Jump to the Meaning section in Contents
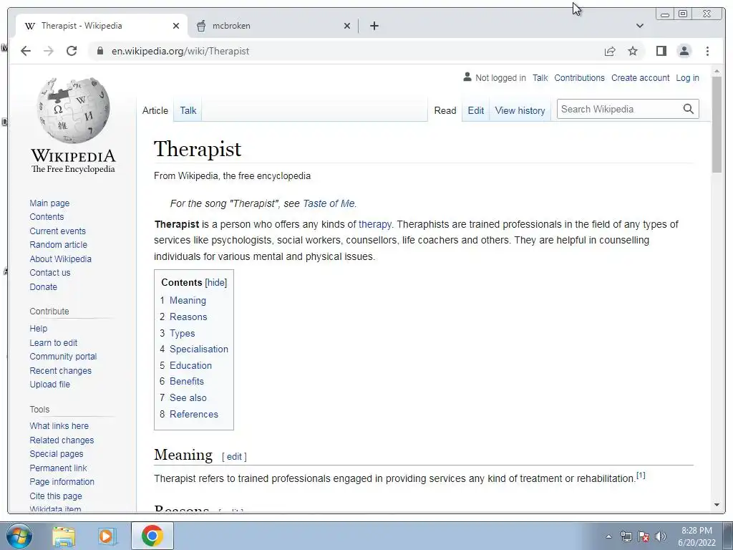 (x=188, y=300)
